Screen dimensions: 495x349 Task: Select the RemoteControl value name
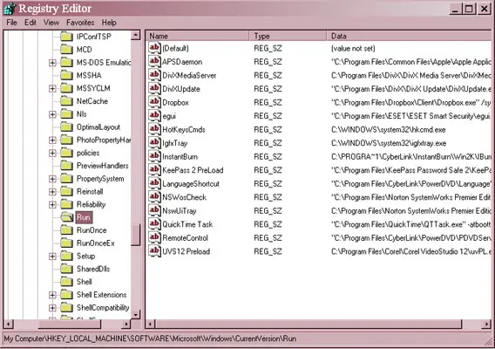tap(185, 238)
